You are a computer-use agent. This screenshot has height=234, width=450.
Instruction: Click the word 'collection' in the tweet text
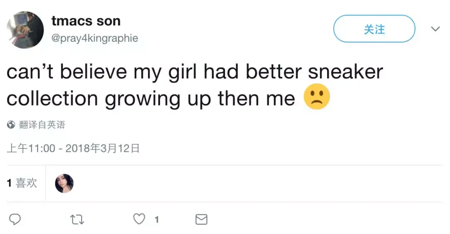(52, 98)
